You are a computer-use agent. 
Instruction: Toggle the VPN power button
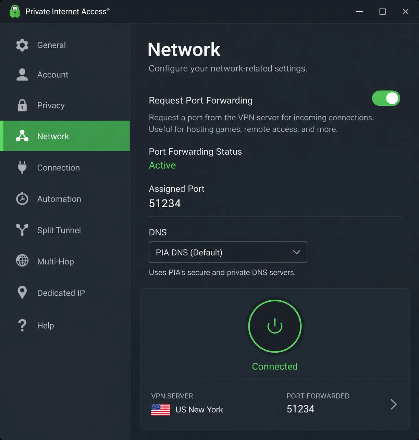[275, 326]
